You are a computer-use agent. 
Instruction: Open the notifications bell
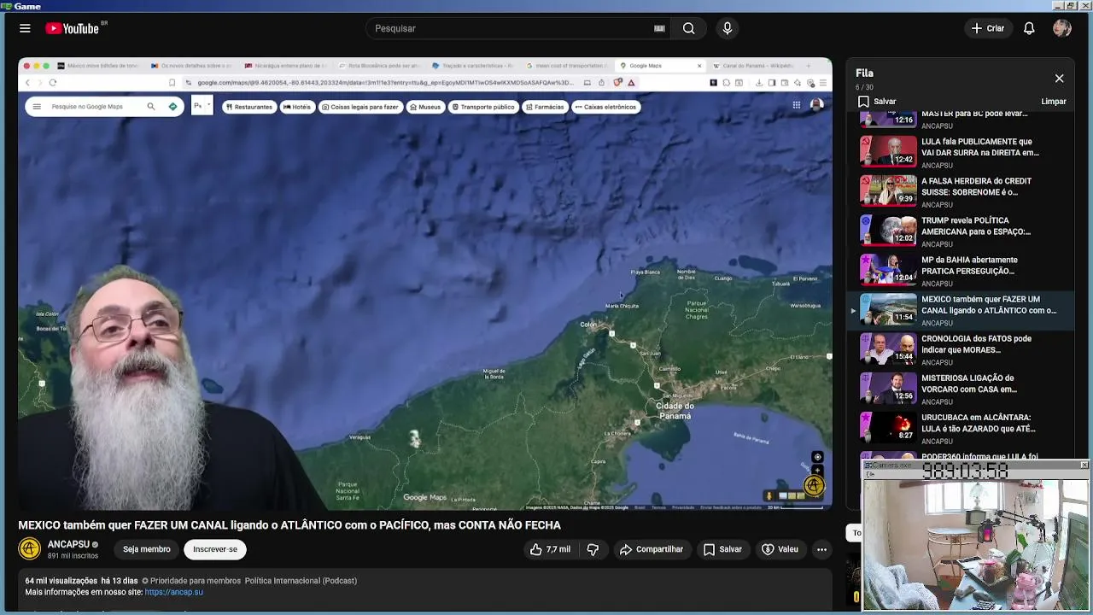pyautogui.click(x=1029, y=28)
